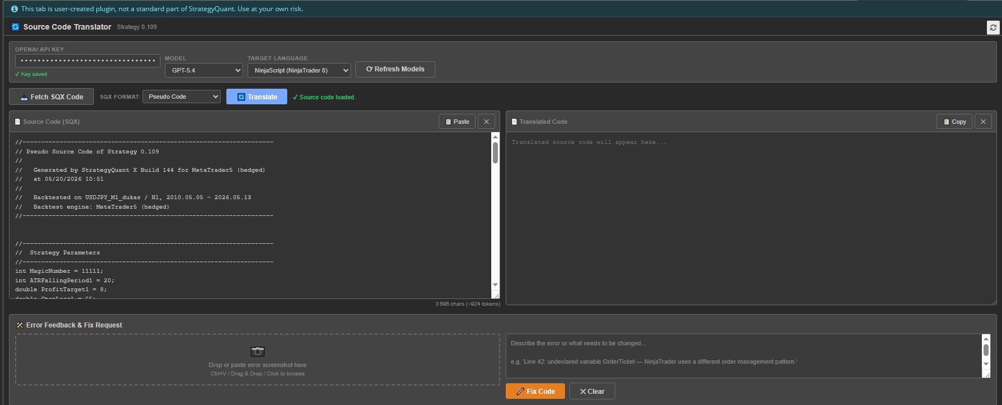1002x405 pixels.
Task: Open the Target Language dropdown NinjaScript
Action: coord(299,70)
